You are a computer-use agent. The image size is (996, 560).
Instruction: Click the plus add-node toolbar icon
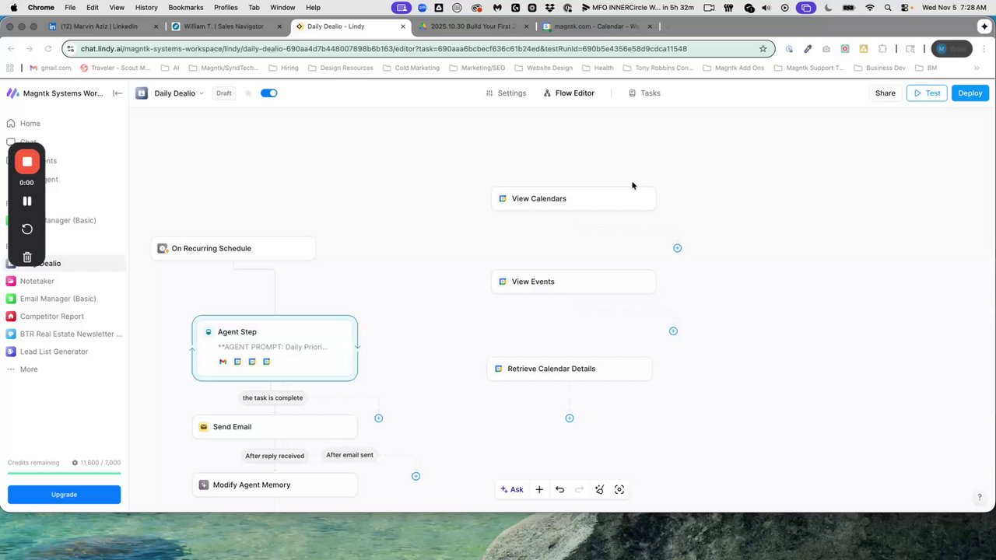click(539, 490)
